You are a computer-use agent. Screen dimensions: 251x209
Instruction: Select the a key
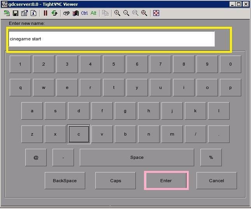pos(32,111)
